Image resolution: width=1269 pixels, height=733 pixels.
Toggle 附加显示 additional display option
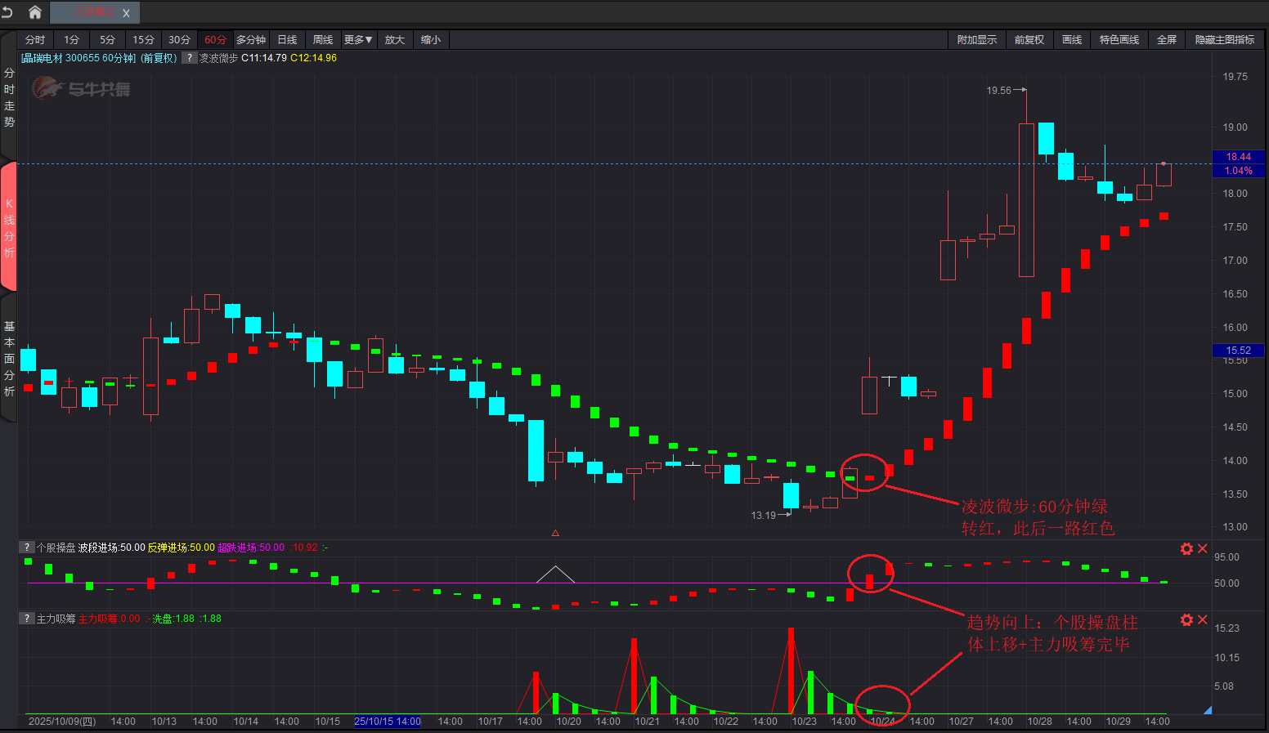tap(977, 40)
